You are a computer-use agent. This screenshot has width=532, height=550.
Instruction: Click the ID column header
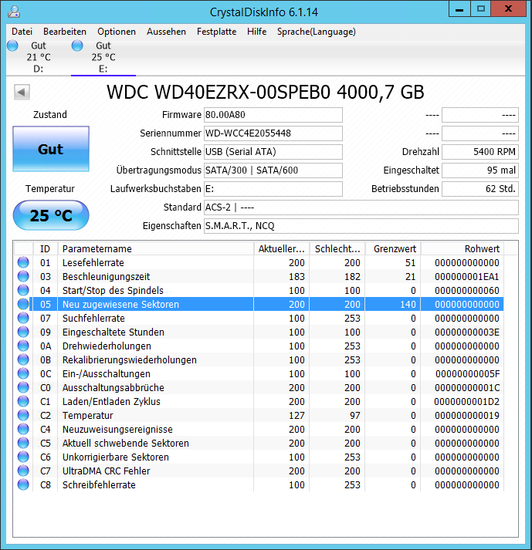(46, 248)
